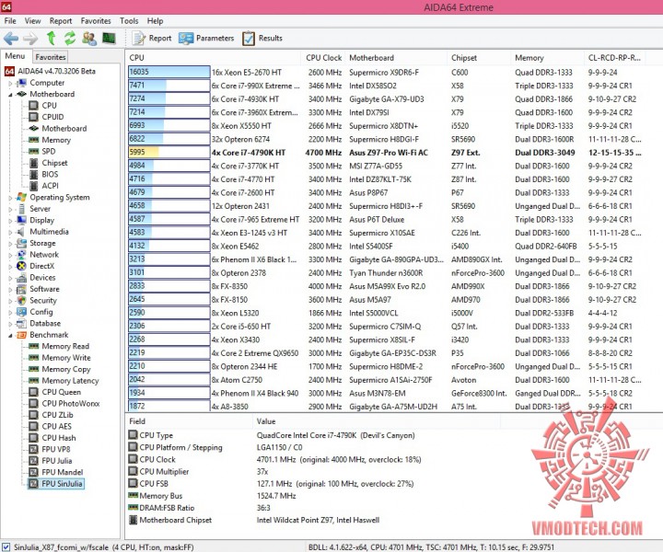
Task: Open CPU Hash benchmark
Action: click(x=58, y=438)
